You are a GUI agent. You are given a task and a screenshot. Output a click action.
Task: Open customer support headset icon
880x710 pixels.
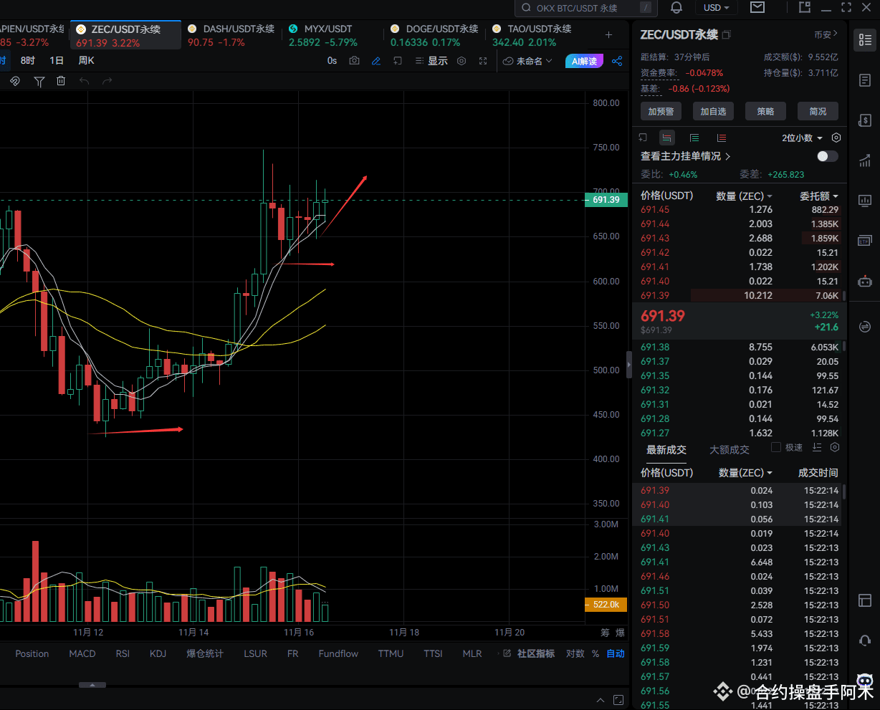[865, 640]
